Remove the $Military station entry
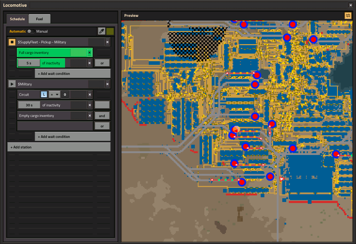Image resolution: width=356 pixels, height=244 pixels. 107,84
